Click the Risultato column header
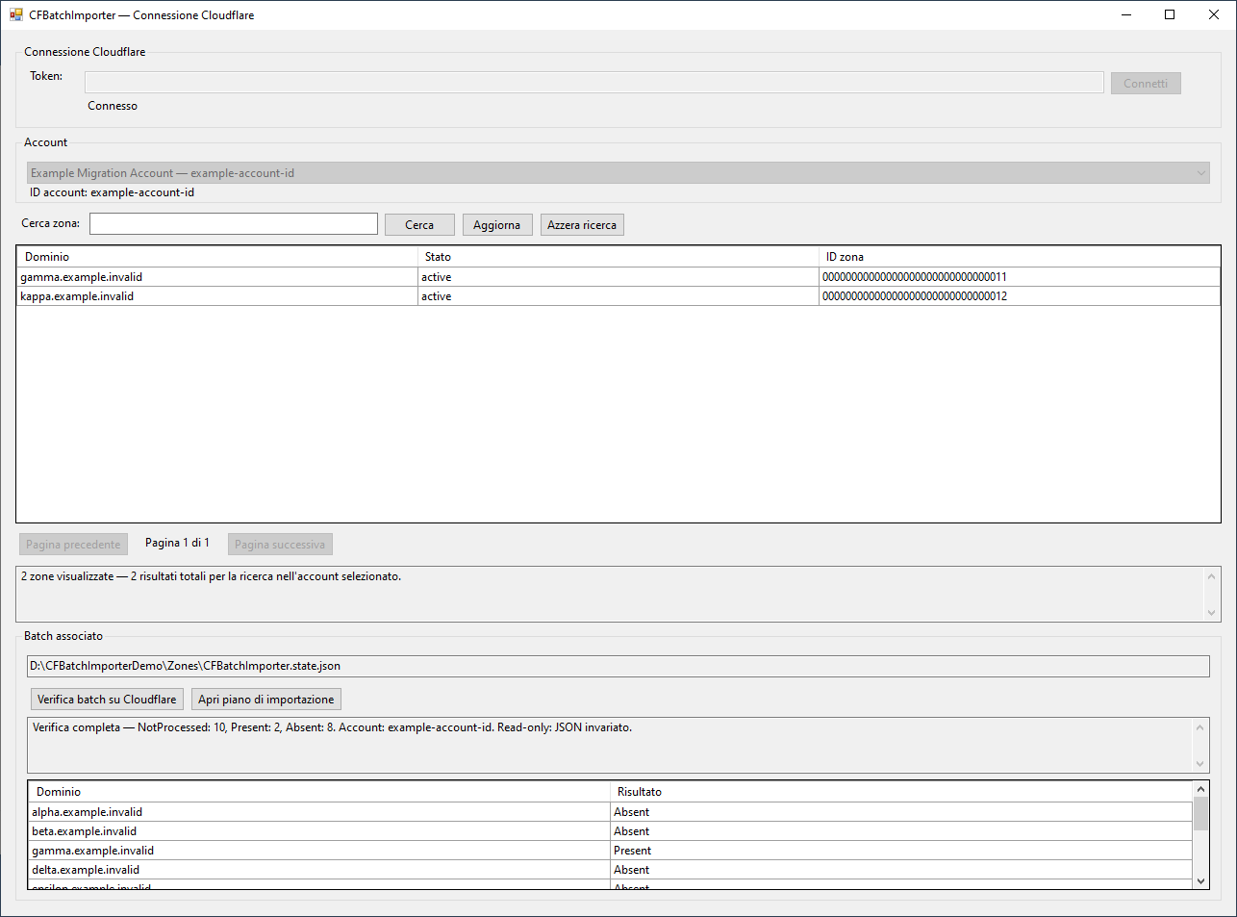Screen dimensions: 1237x917 pyautogui.click(x=901, y=792)
